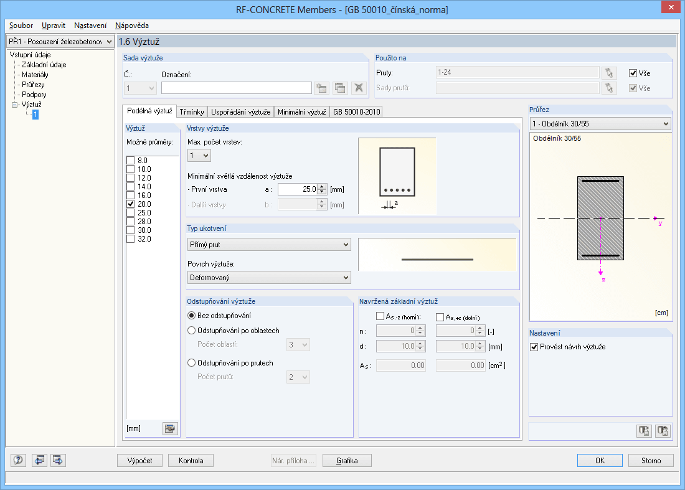The image size is (685, 490).
Task: Click the right settings icon under Nastavení
Action: [x=663, y=431]
